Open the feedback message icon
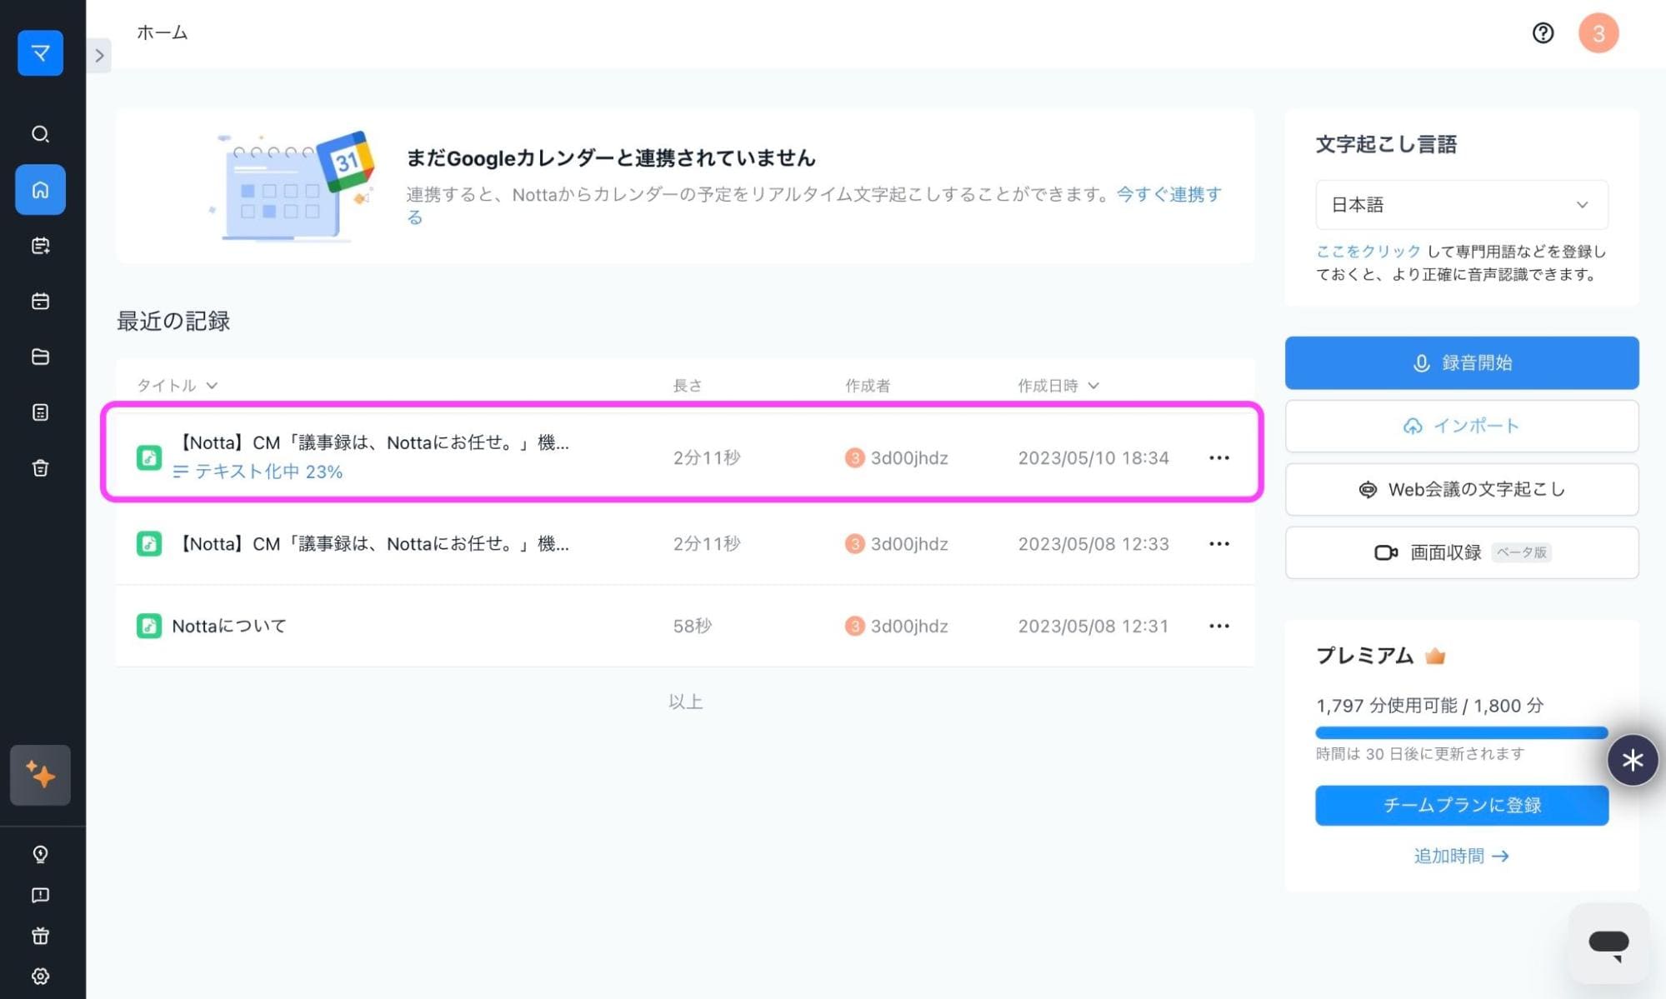1666x999 pixels. 40,895
